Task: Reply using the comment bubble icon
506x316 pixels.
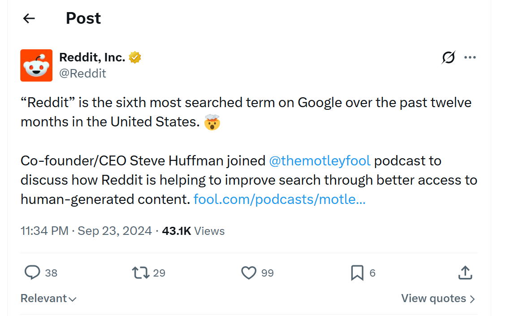Action: click(32, 273)
